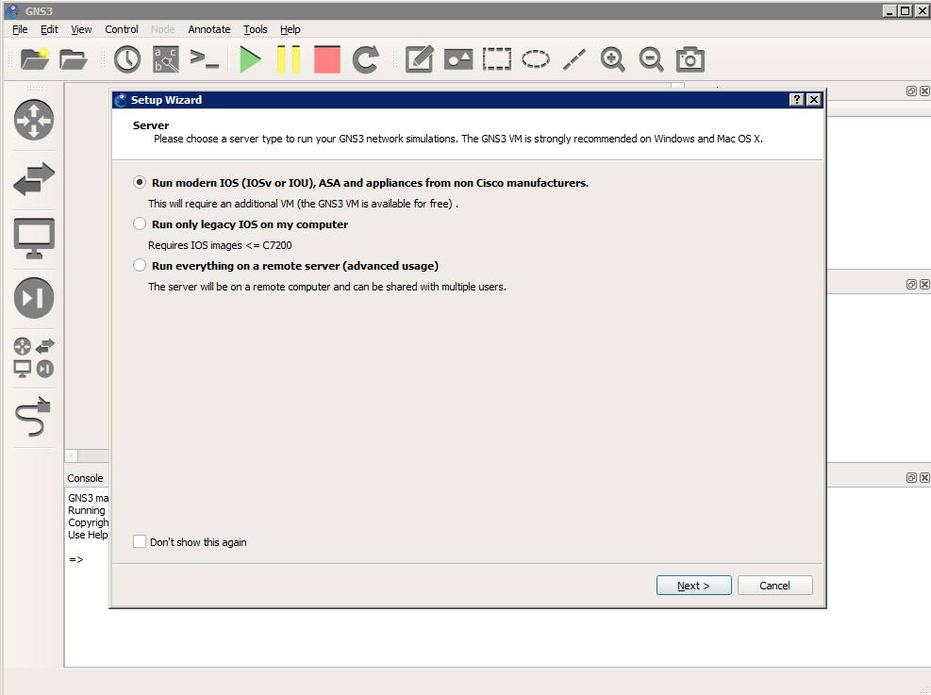This screenshot has width=931, height=695.
Task: Browse all devices icon group
Action: click(34, 357)
